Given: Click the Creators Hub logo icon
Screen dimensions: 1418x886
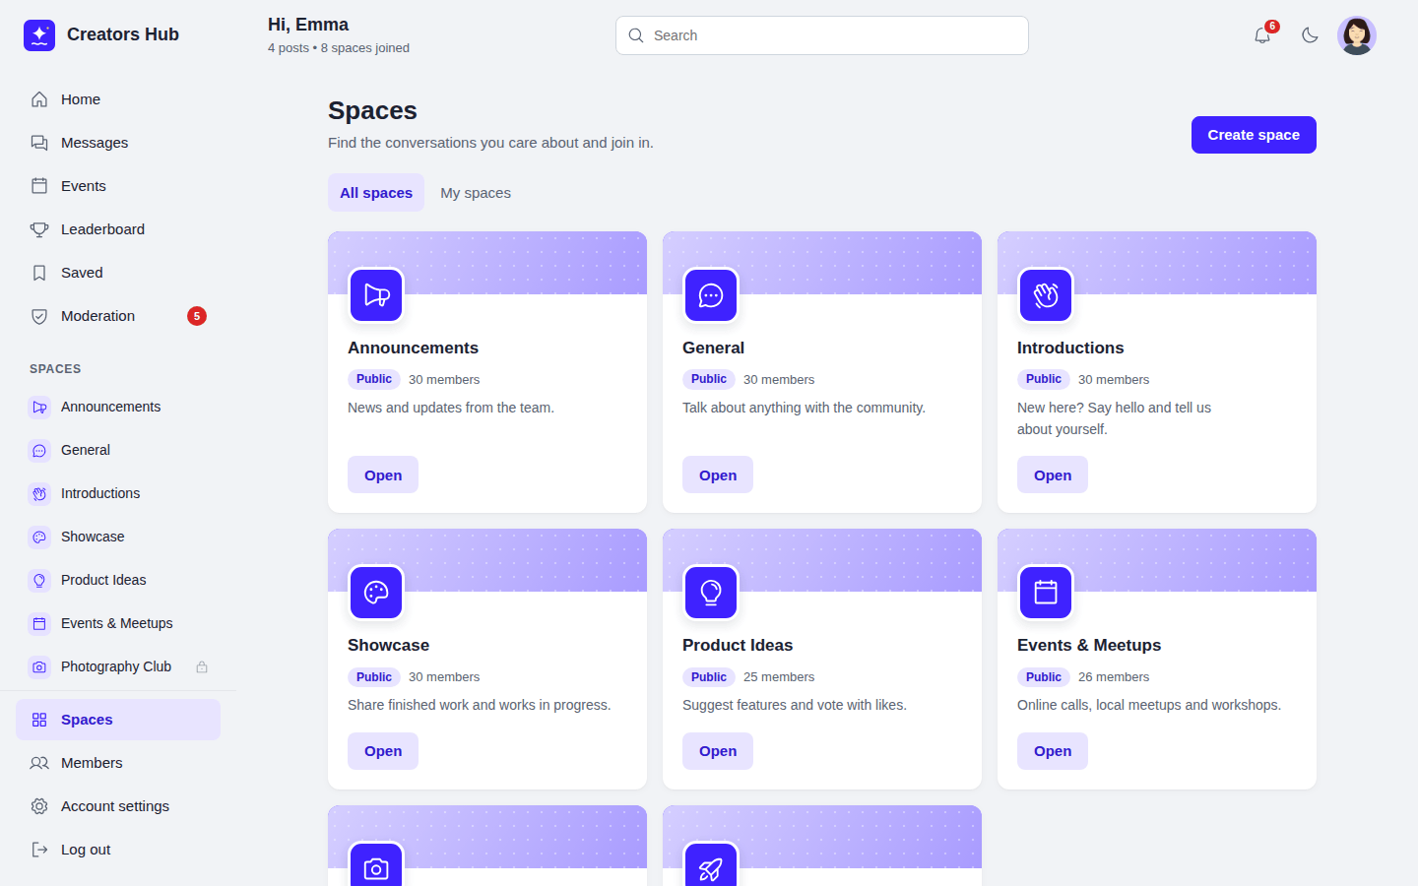Looking at the screenshot, I should (x=39, y=35).
